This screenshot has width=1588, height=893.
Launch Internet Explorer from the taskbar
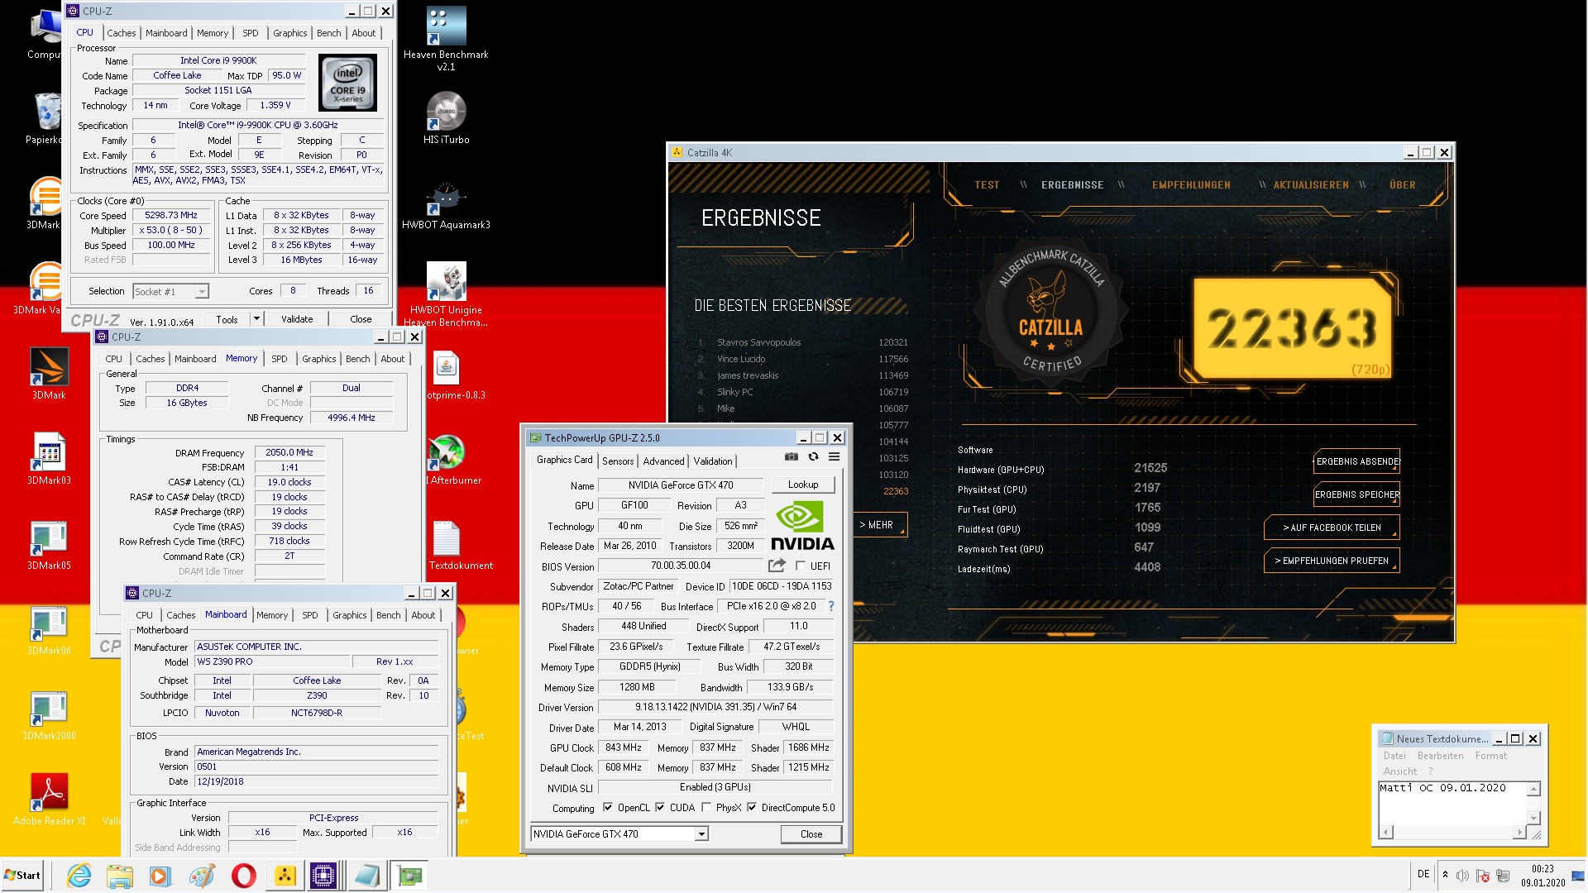point(79,876)
